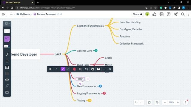The width and height of the screenshot is (191, 107).
Task: Click the grid icon in the floating toolbar
Action: (80, 69)
